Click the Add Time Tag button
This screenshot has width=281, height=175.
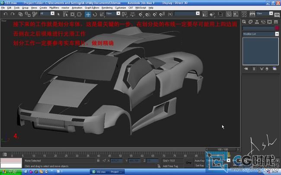pos(170,166)
